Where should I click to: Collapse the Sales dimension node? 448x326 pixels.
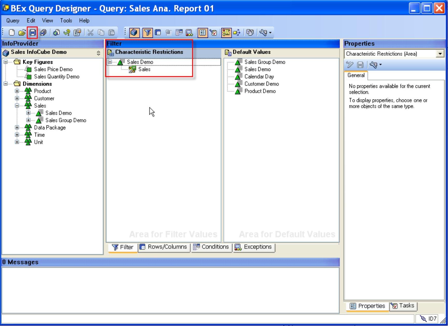click(17, 105)
